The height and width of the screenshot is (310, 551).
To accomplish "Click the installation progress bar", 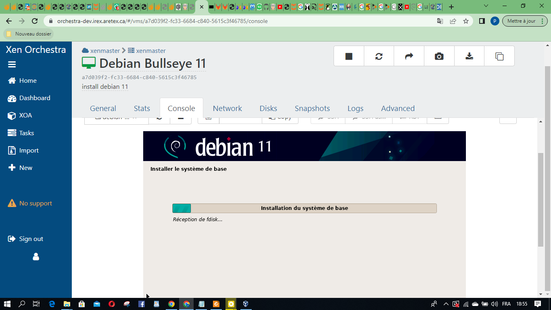I will (305, 208).
